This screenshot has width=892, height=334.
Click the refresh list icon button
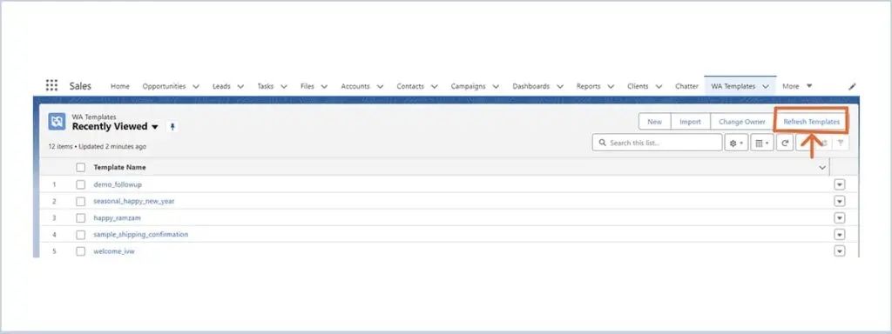click(785, 144)
